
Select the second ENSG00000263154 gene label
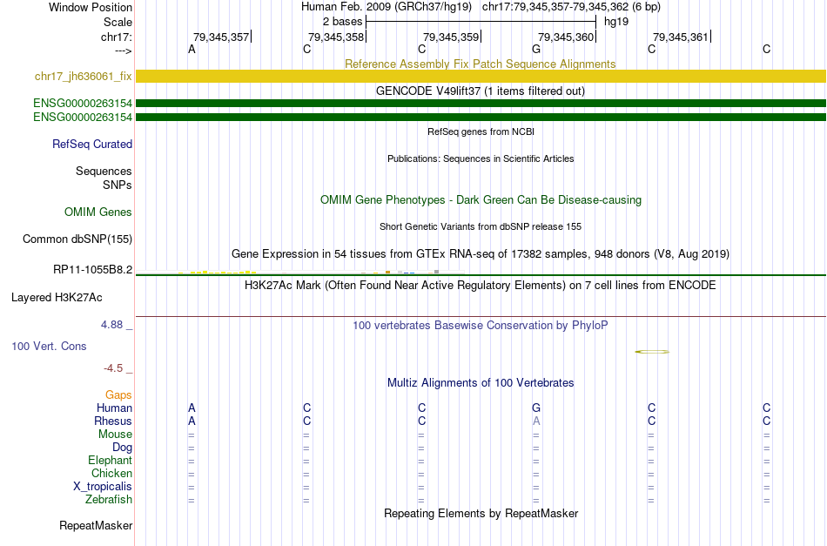pyautogui.click(x=83, y=117)
